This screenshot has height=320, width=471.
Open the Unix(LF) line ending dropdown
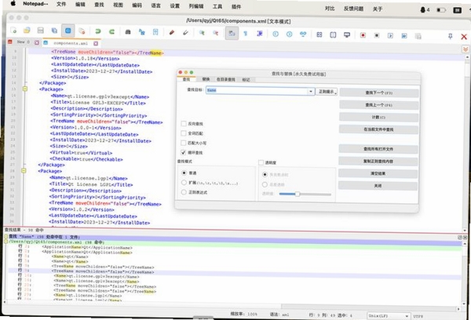point(389,316)
